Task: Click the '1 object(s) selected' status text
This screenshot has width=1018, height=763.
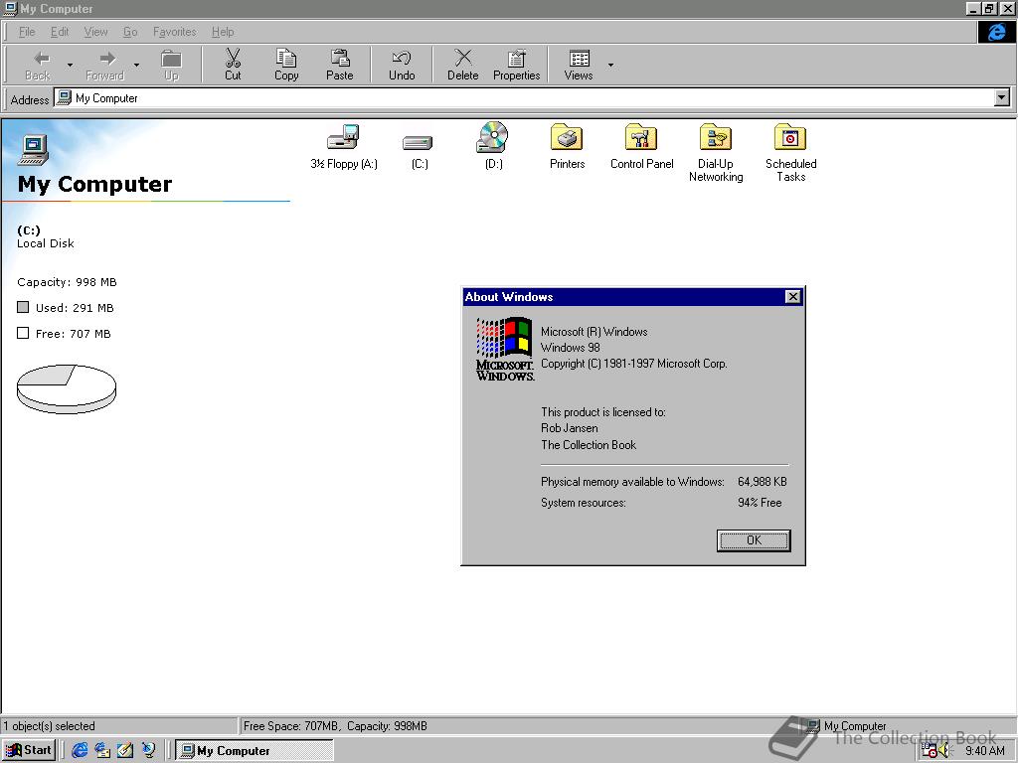Action: [49, 726]
